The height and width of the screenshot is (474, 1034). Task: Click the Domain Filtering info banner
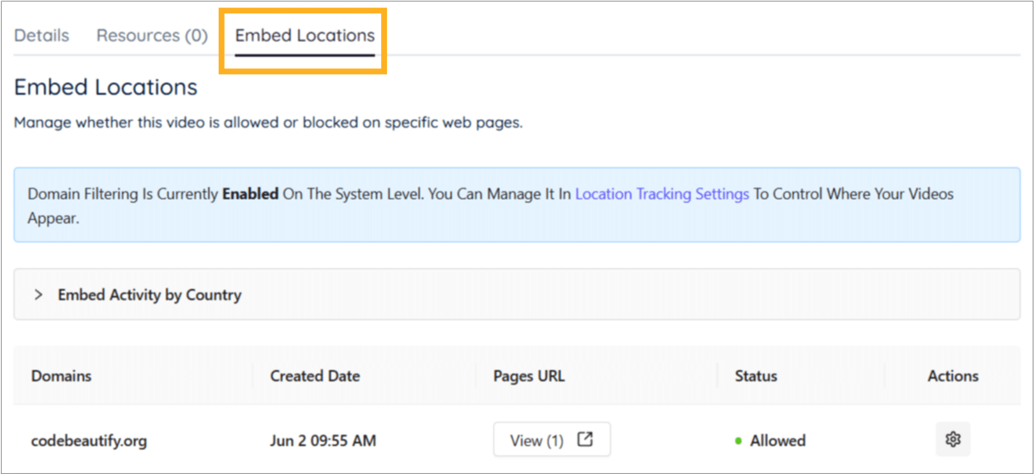point(517,205)
